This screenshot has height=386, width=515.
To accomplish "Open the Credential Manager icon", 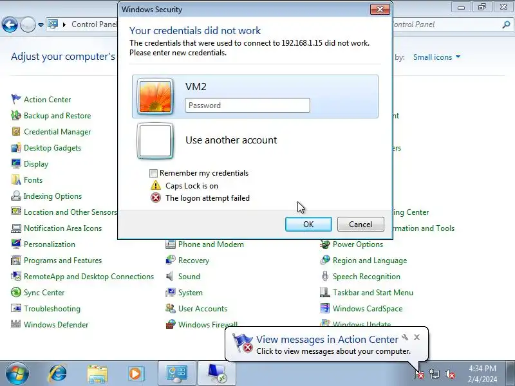I will coord(15,131).
